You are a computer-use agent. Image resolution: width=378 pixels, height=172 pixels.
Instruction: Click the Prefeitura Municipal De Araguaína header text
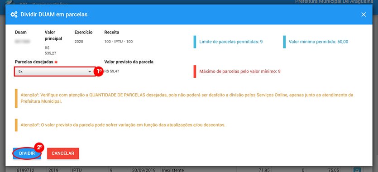coord(336,2)
